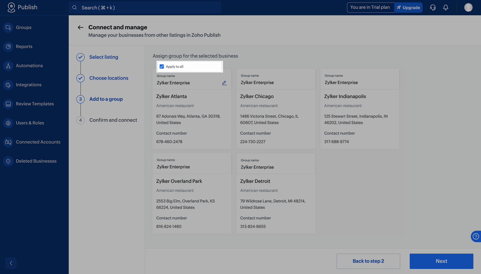Viewport: 481px width, 274px height.
Task: Click the Next button
Action: click(441, 261)
